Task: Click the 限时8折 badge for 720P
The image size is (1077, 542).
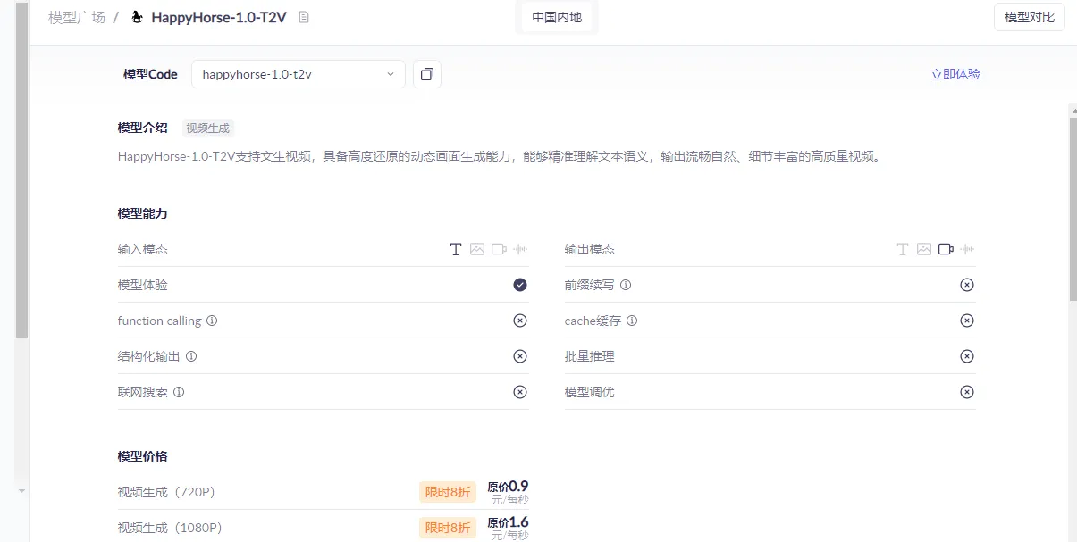Action: tap(448, 492)
